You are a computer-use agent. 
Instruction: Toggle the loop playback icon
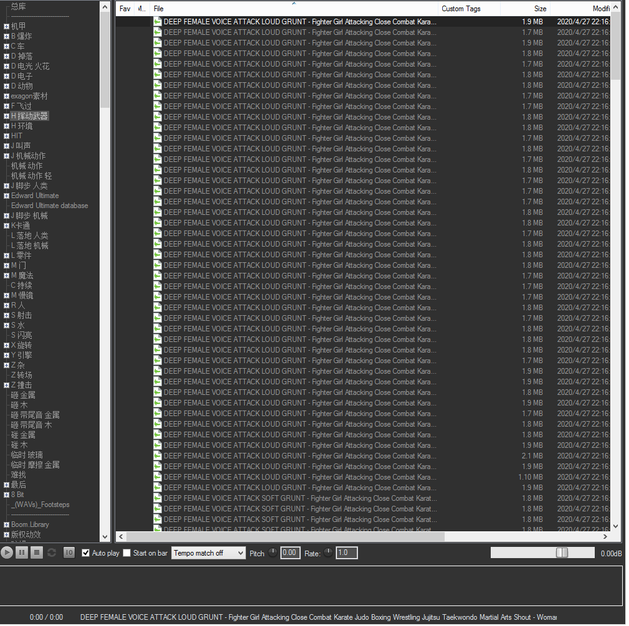point(52,552)
